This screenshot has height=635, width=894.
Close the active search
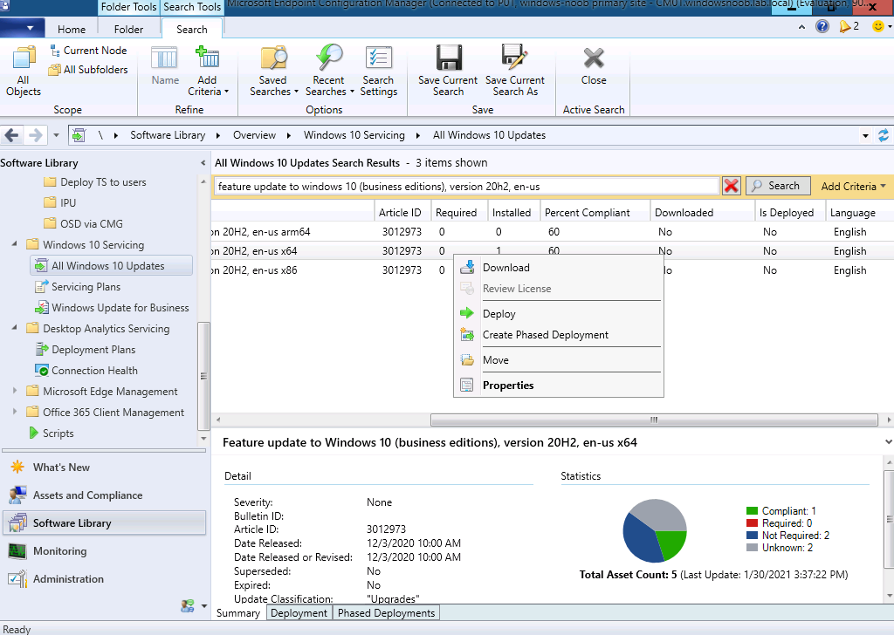(594, 65)
